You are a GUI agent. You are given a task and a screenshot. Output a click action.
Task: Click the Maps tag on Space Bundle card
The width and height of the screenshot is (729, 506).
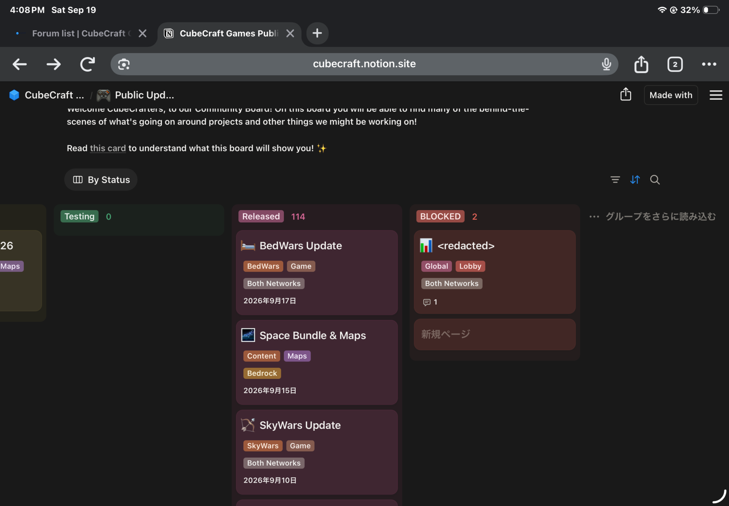click(x=297, y=356)
